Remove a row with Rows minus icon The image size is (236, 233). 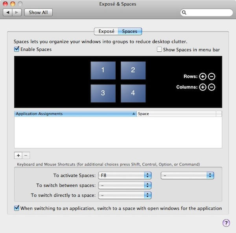click(212, 76)
